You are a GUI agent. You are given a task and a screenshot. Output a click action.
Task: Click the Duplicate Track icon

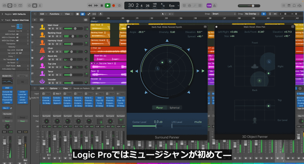coord(41,20)
